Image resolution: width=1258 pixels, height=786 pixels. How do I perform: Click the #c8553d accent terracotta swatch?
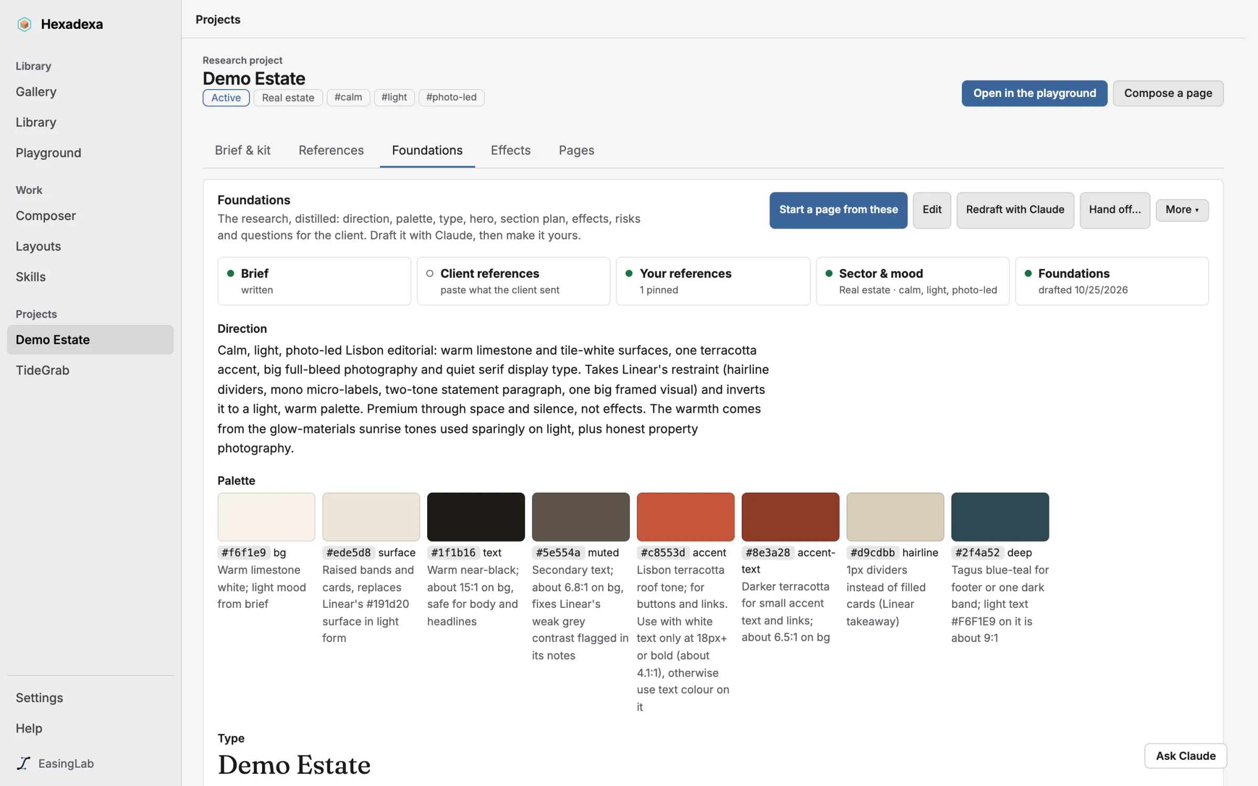(686, 517)
